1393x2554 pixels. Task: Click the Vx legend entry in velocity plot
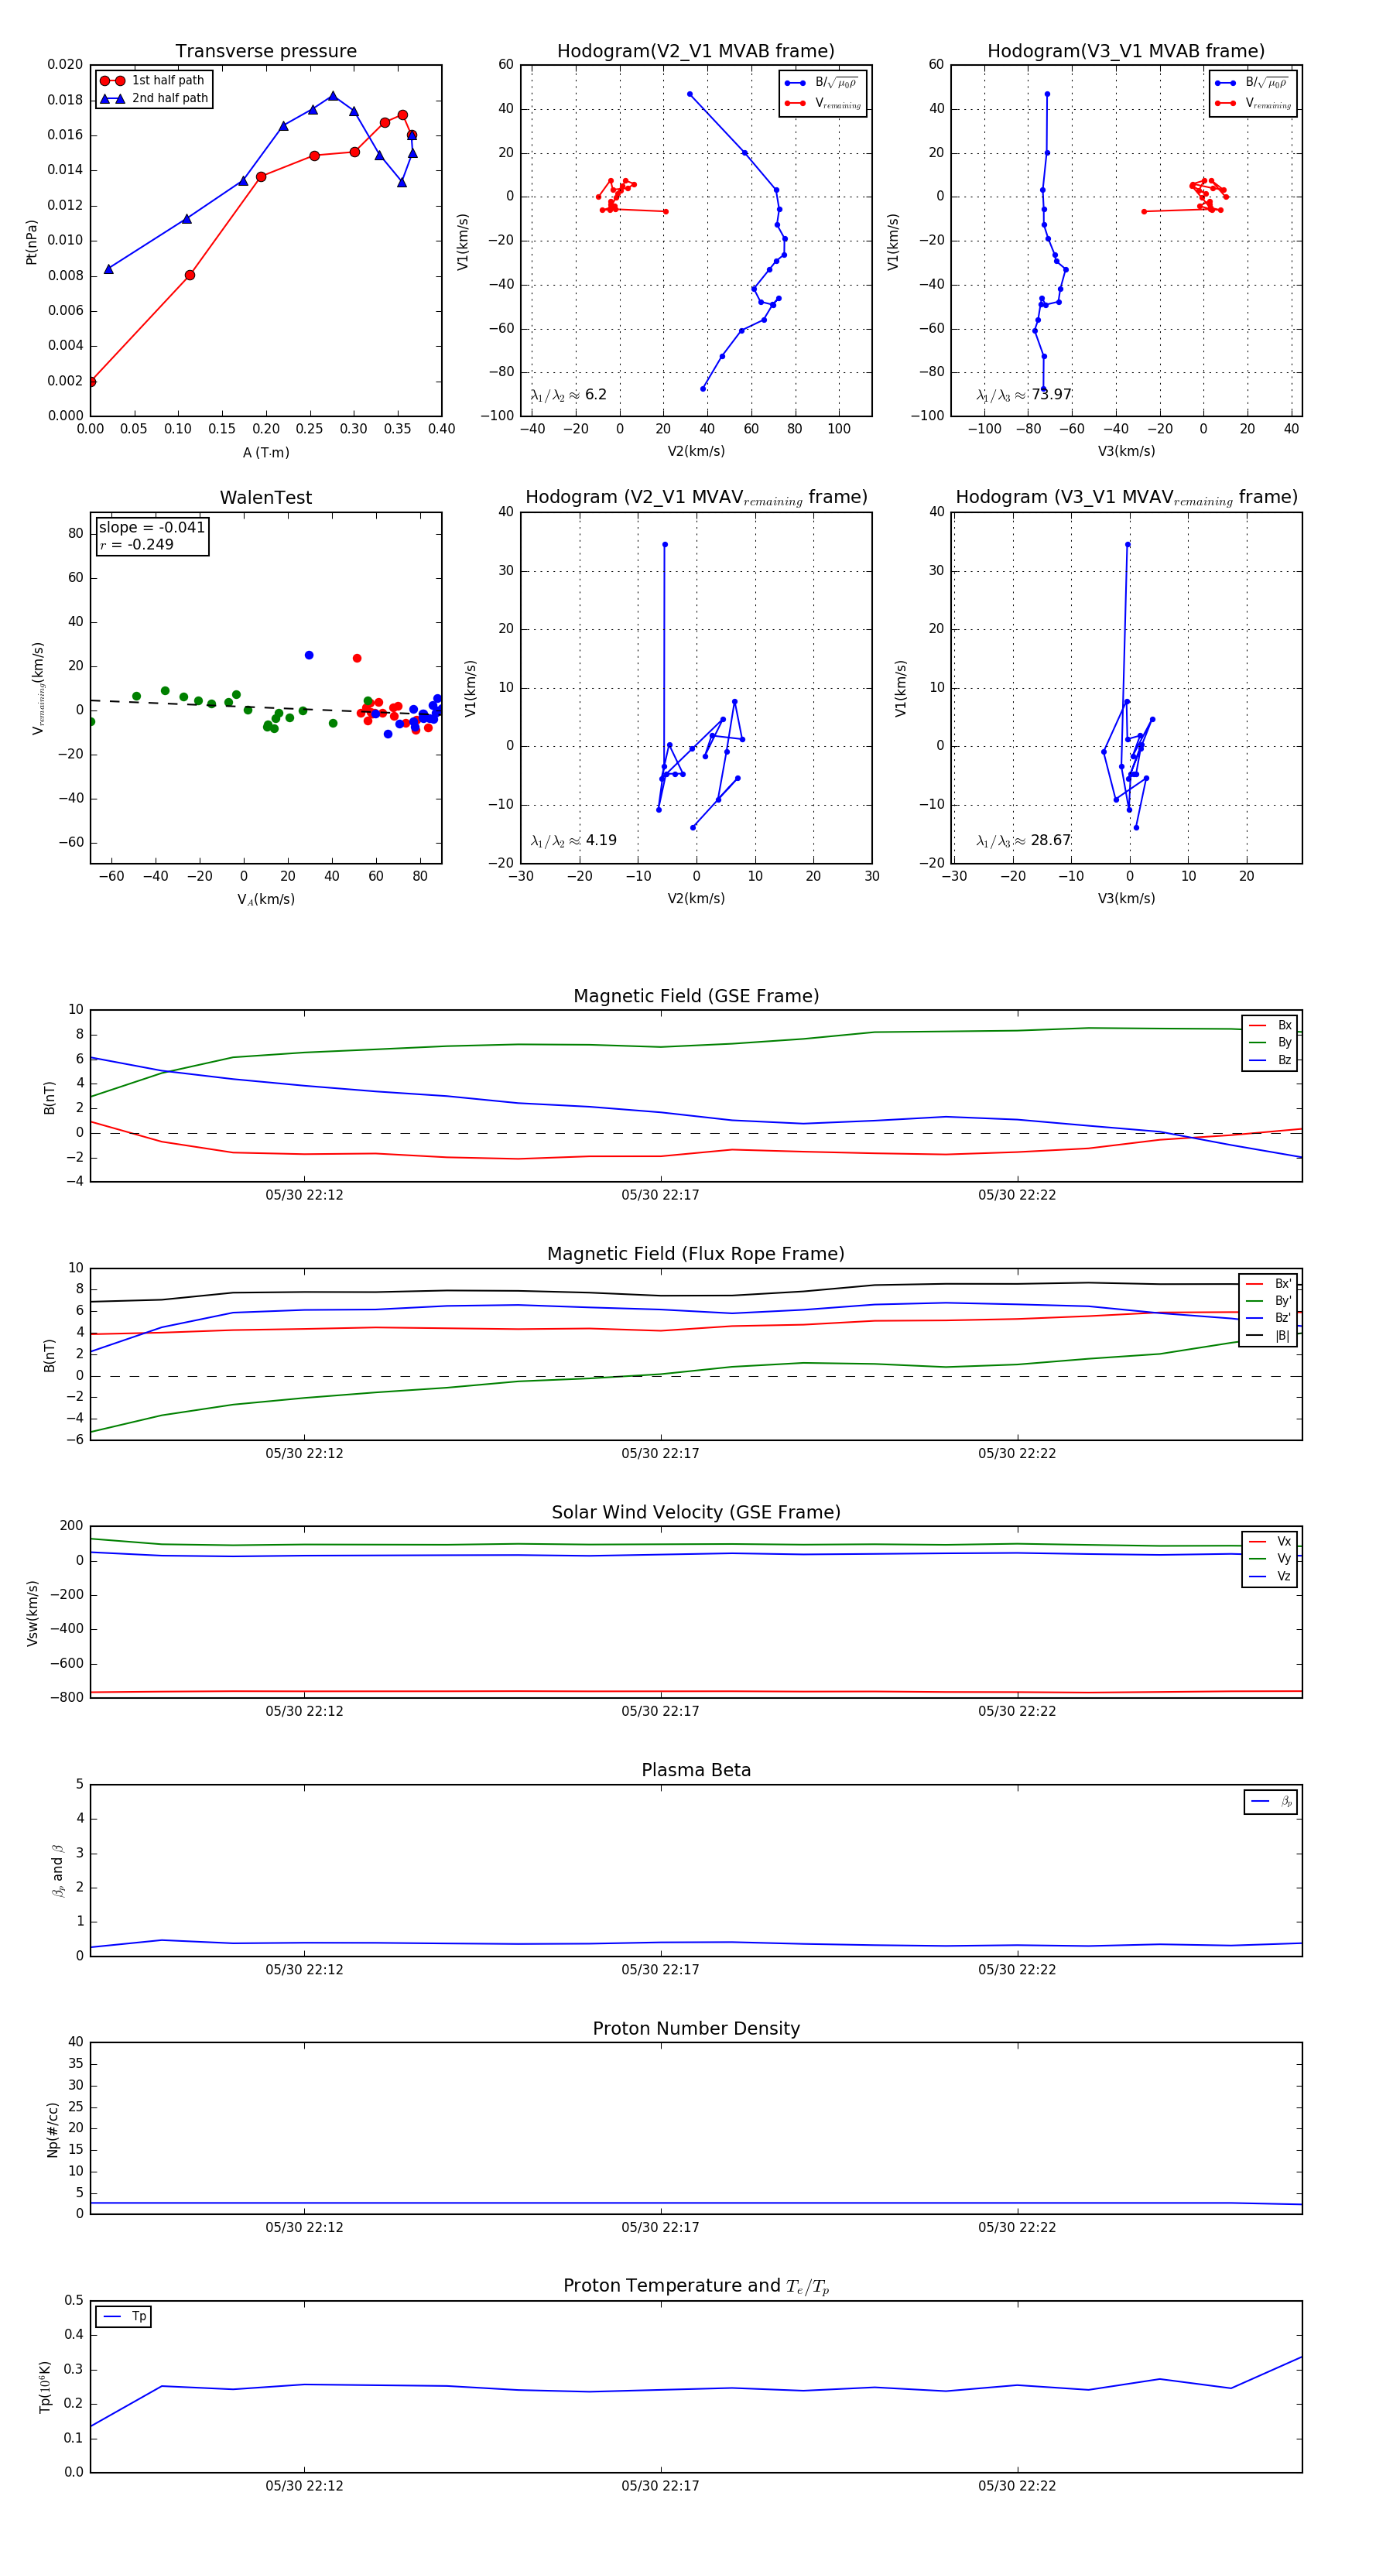click(x=1270, y=1541)
